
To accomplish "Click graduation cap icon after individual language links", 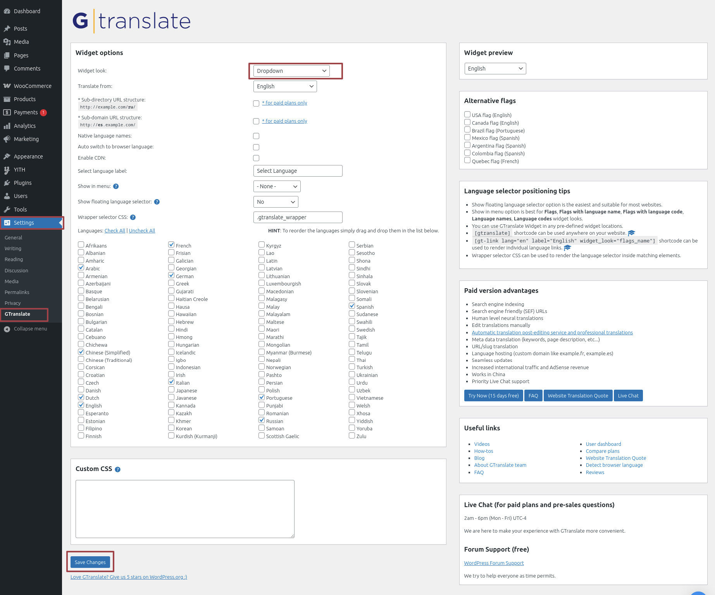I will (568, 248).
